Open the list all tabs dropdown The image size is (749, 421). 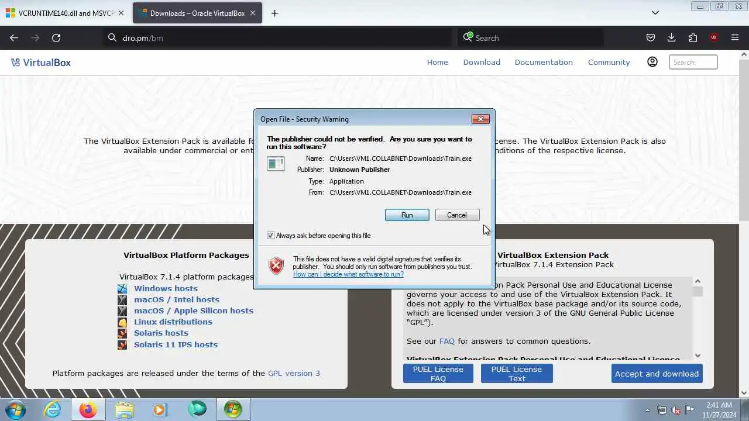[x=655, y=13]
